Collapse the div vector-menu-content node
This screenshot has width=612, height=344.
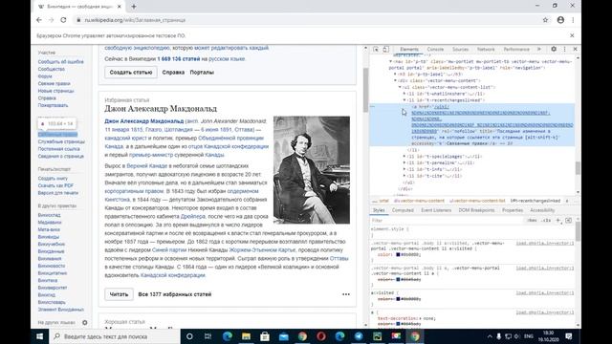coord(395,80)
